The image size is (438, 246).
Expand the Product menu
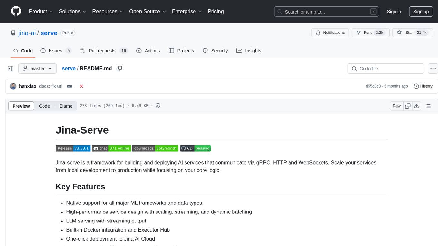(41, 11)
